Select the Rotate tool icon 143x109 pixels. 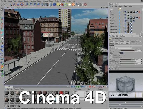[x=22, y=5]
